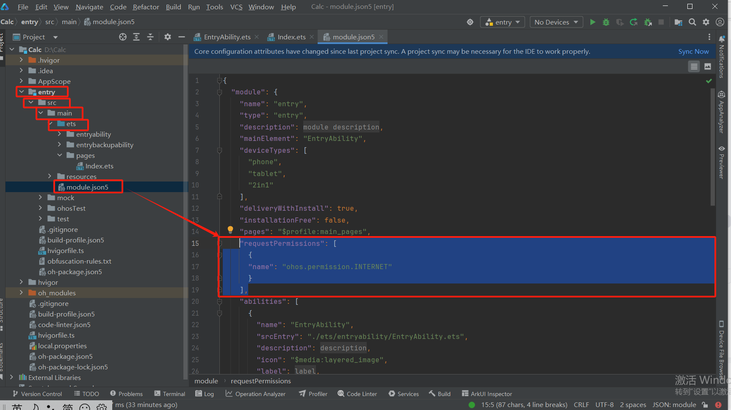Screen dimensions: 731x410
Task: Click green checkmark inspection indicator in editor
Action: (x=709, y=81)
